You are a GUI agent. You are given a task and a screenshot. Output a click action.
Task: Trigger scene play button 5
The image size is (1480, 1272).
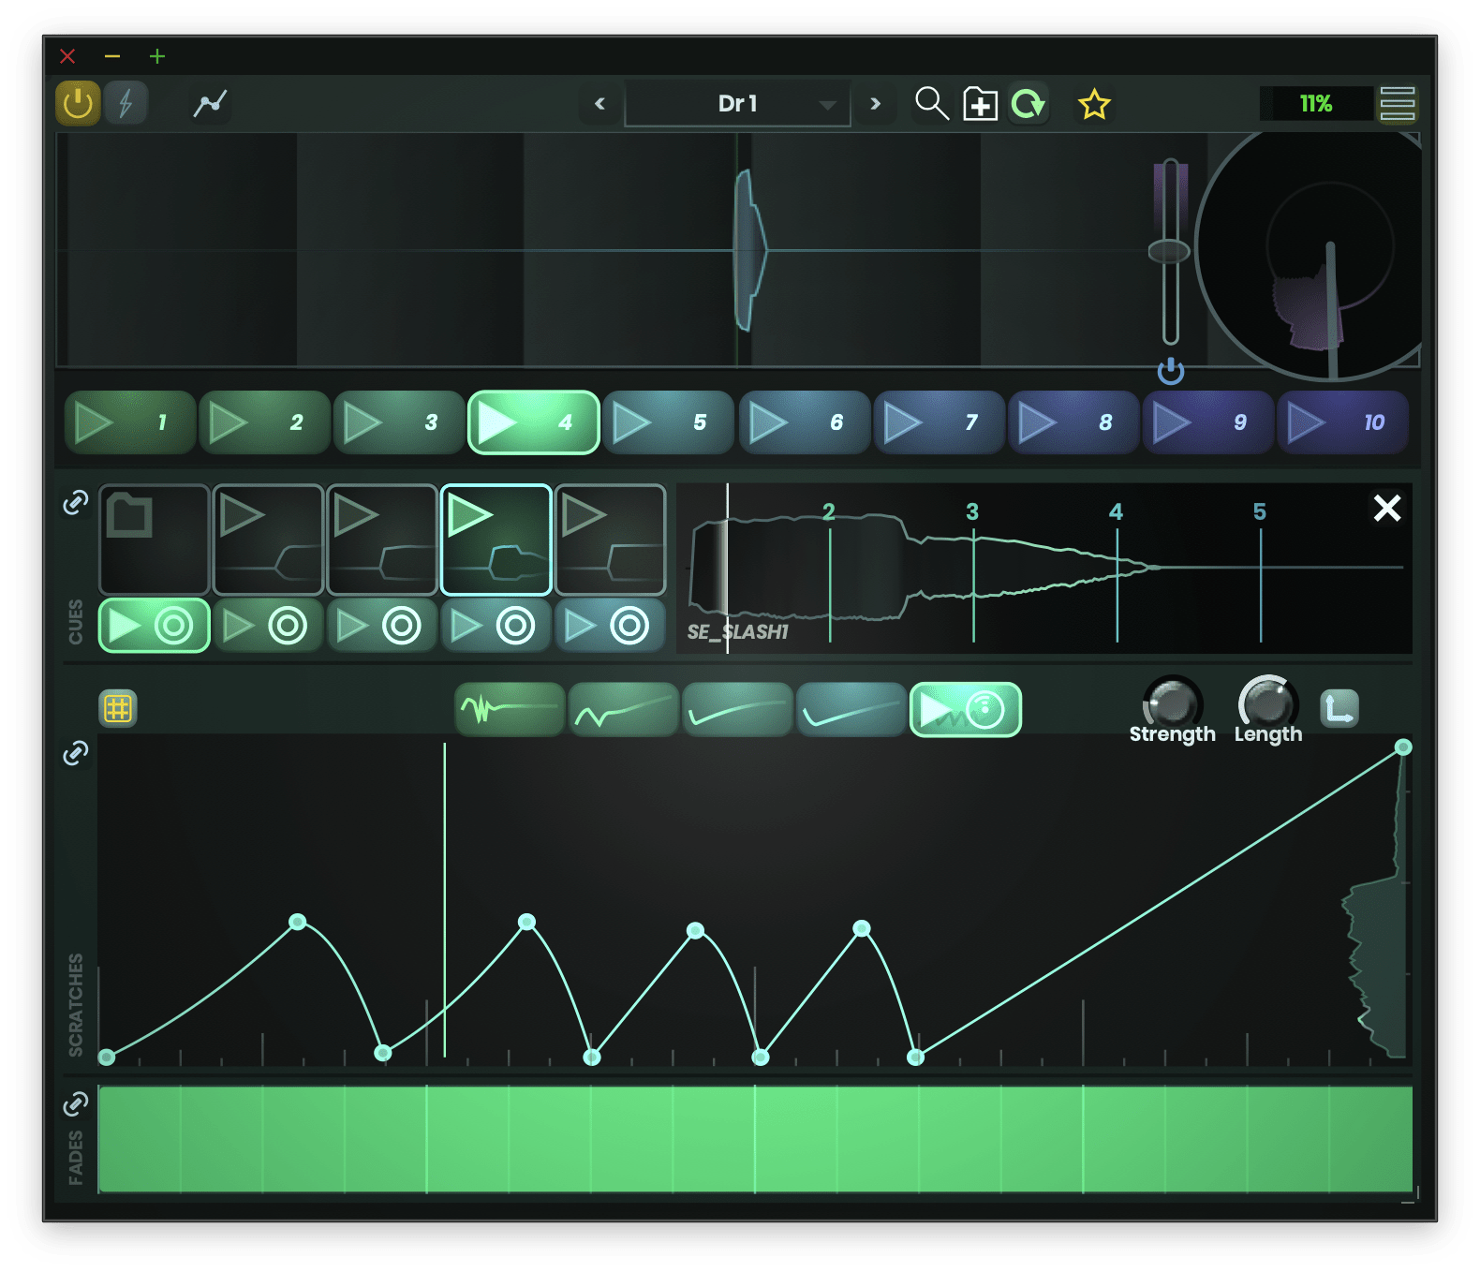669,422
